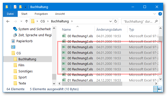This screenshot has width=168, height=97.
Task: Refresh the Buchhaltung folder view
Action: click(115, 21)
